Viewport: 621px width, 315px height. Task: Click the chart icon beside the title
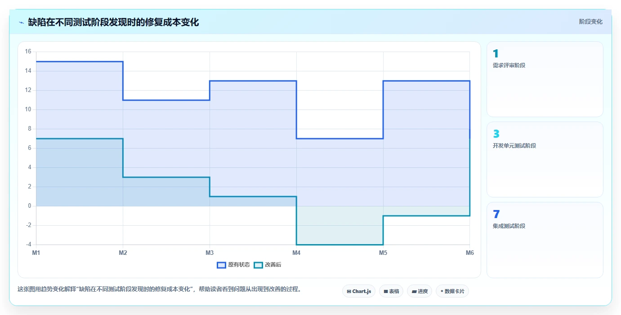[21, 22]
